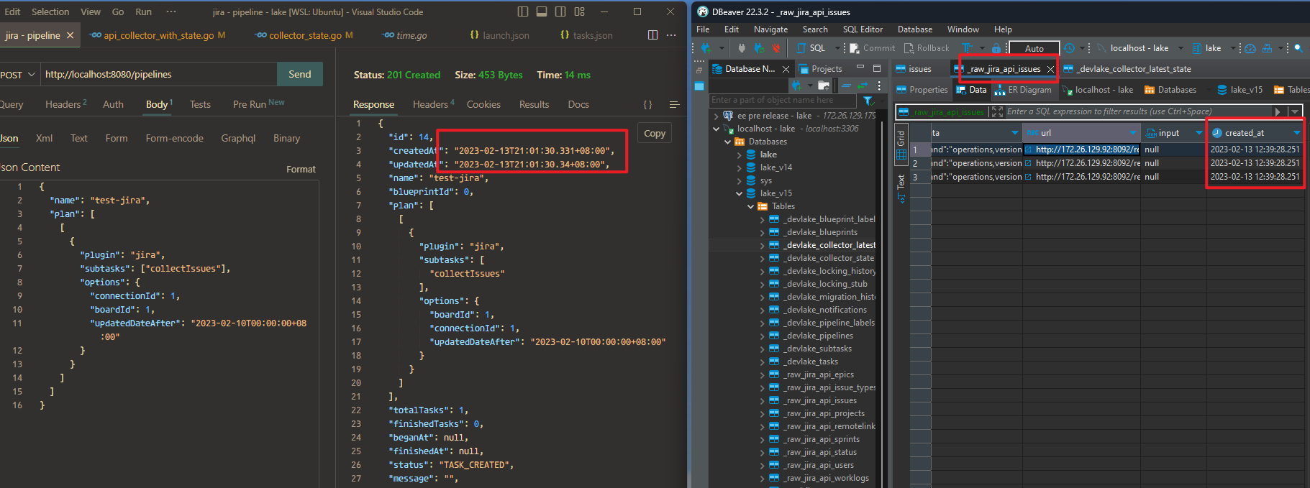
Task: Click transaction mode icon before lock
Action: 967,48
